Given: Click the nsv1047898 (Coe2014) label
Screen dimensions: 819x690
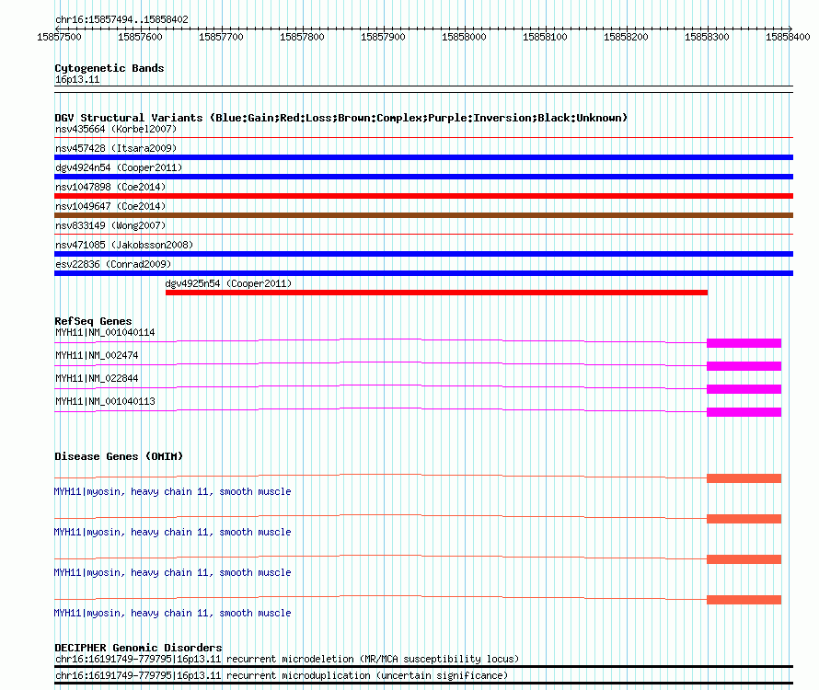Looking at the screenshot, I should pyautogui.click(x=110, y=187).
